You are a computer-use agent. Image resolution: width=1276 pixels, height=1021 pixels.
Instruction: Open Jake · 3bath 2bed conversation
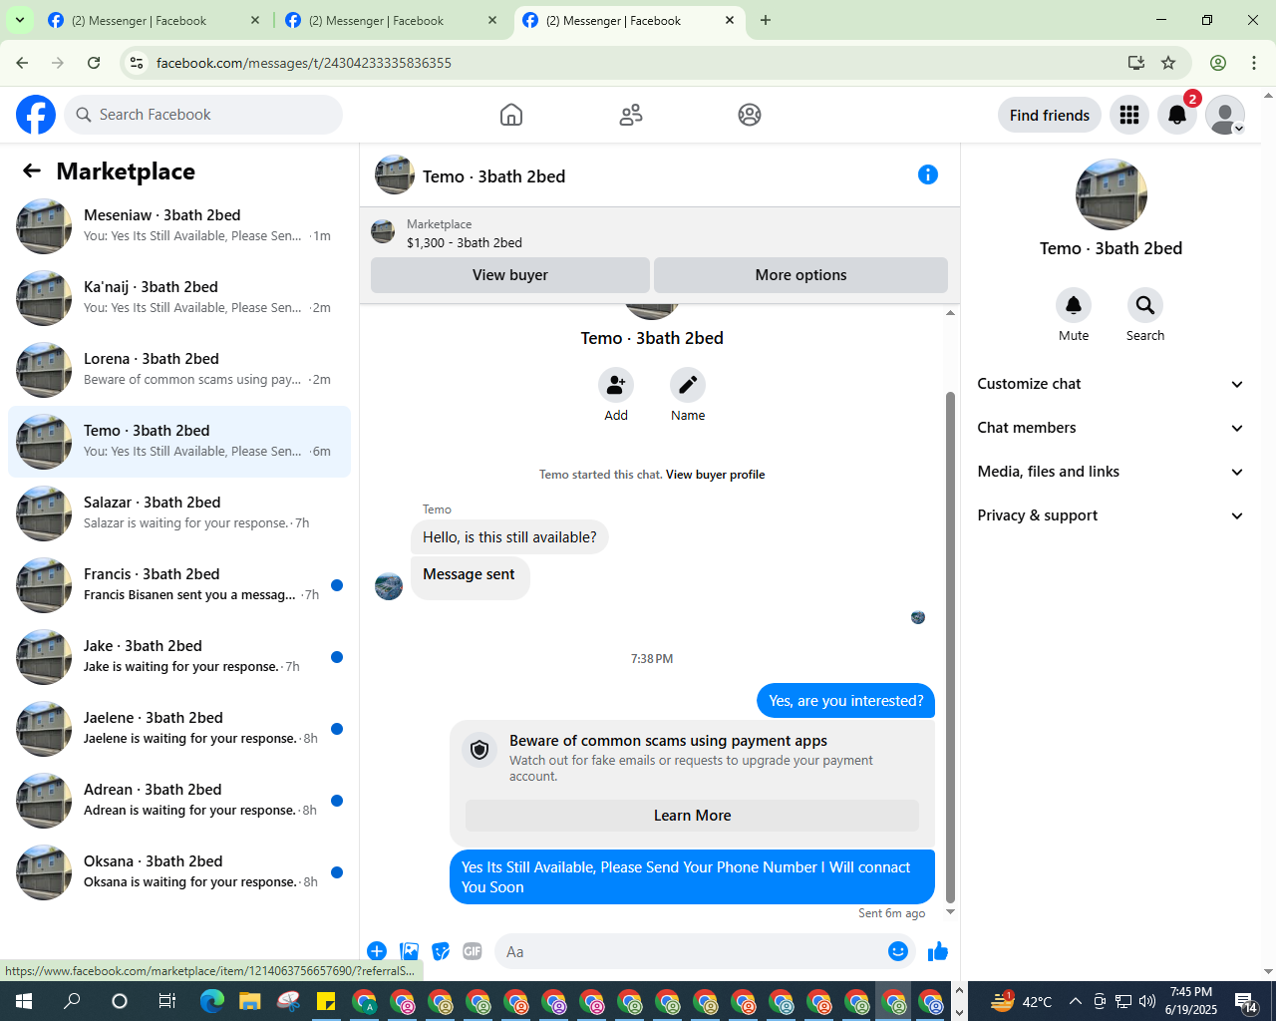(x=179, y=657)
